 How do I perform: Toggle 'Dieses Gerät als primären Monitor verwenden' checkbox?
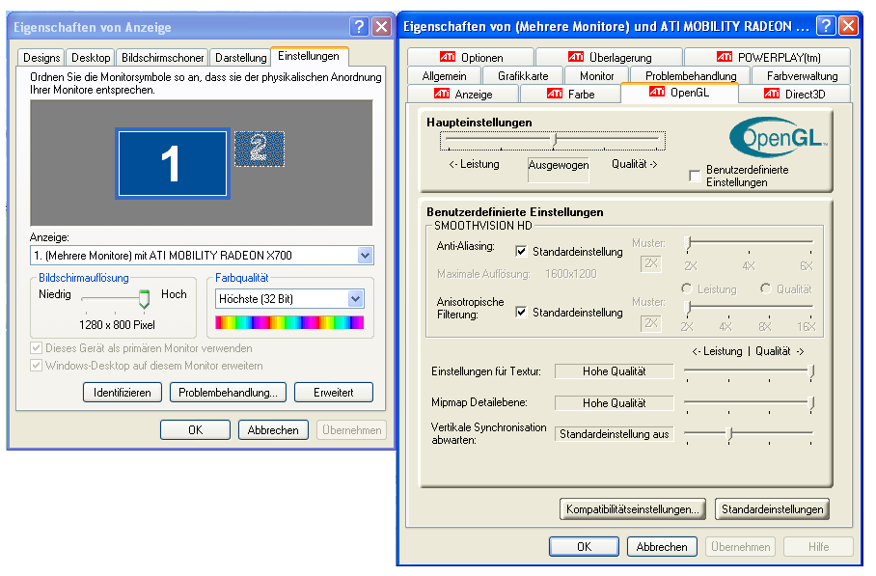pyautogui.click(x=37, y=348)
